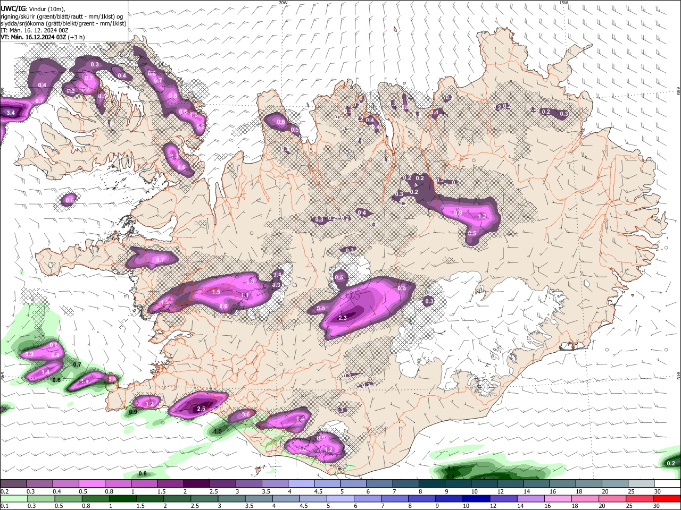This screenshot has width=681, height=510.
Task: Click the 'slydda/snjókoma (grátt/bleikt/grænt' line
Action: coord(63,23)
